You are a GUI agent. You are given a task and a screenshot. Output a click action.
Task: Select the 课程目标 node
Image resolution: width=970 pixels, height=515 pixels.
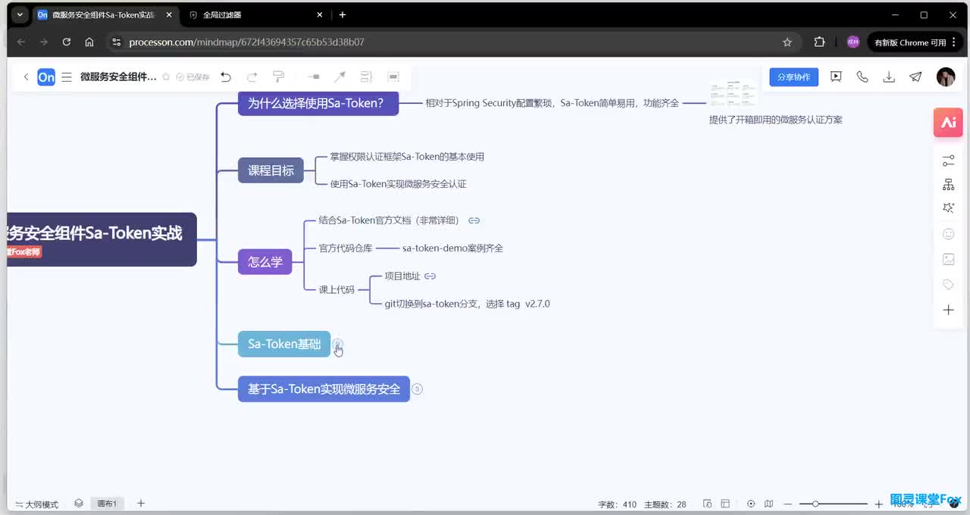271,170
